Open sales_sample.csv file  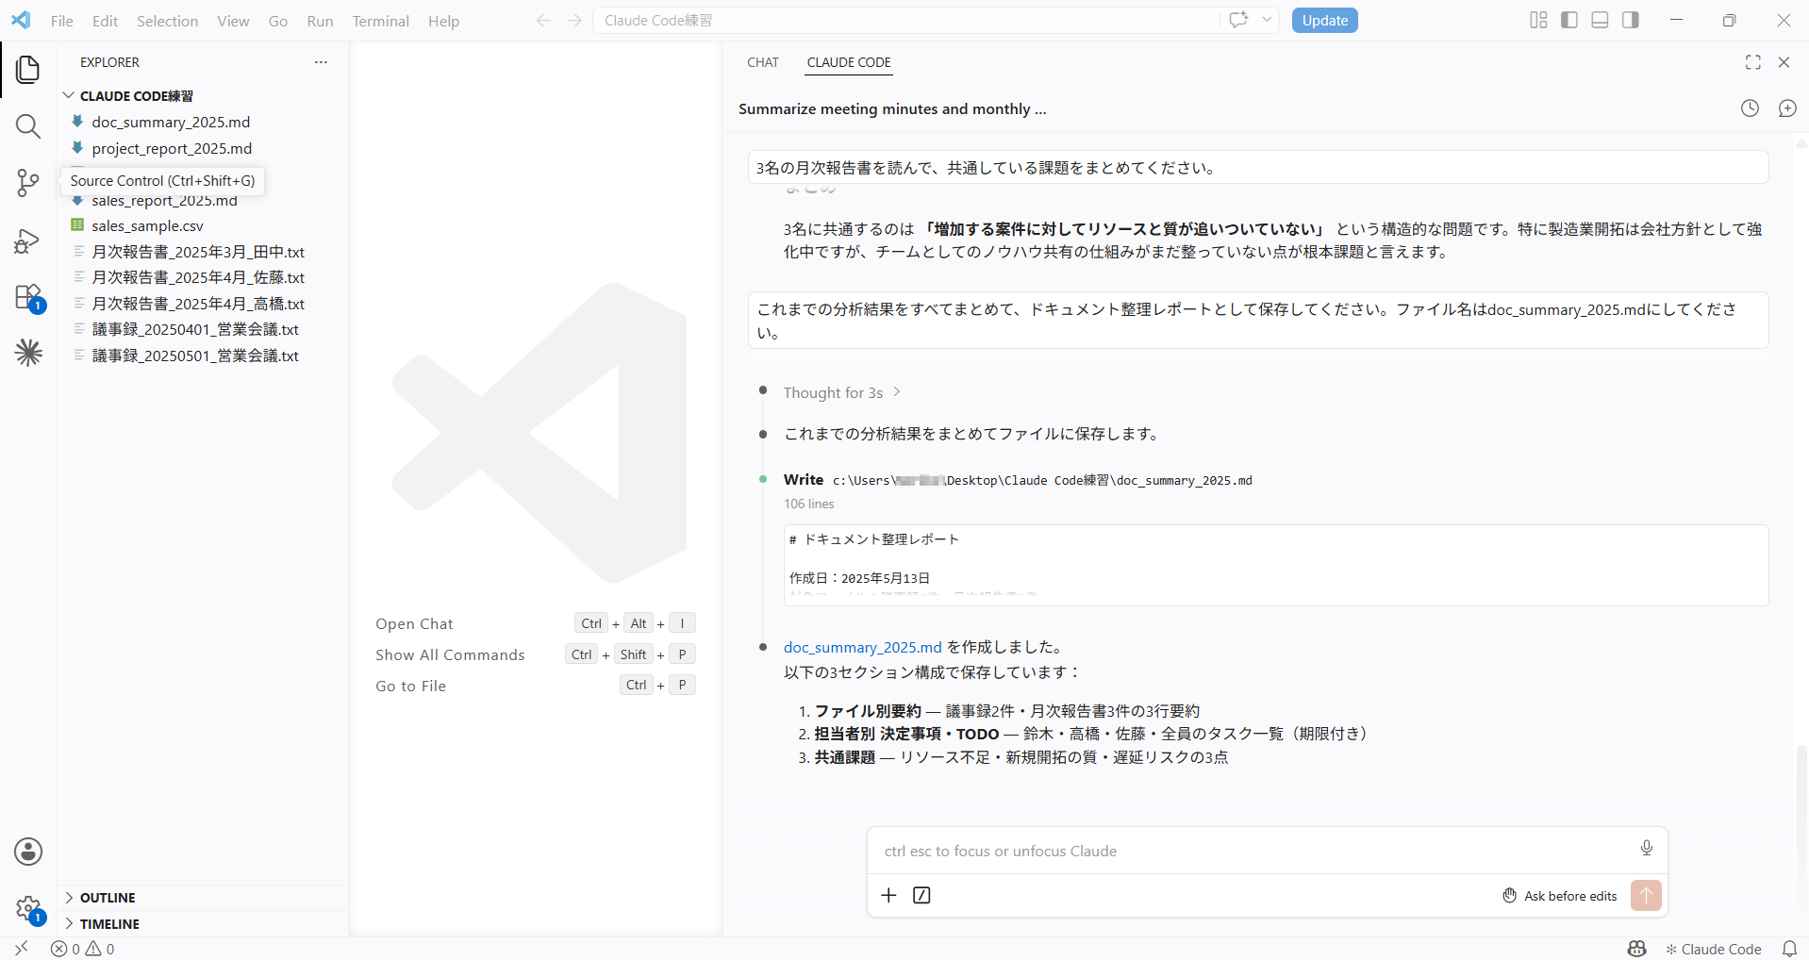coord(147,225)
